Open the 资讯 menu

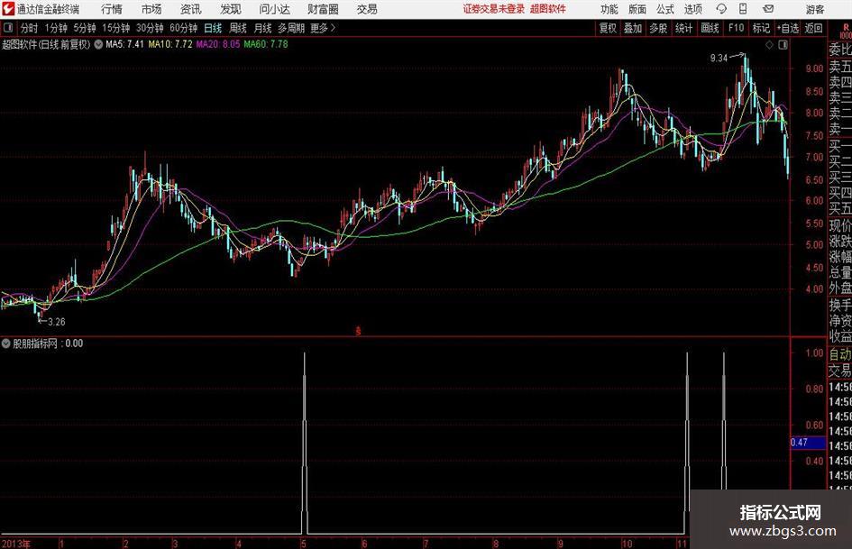coord(191,9)
